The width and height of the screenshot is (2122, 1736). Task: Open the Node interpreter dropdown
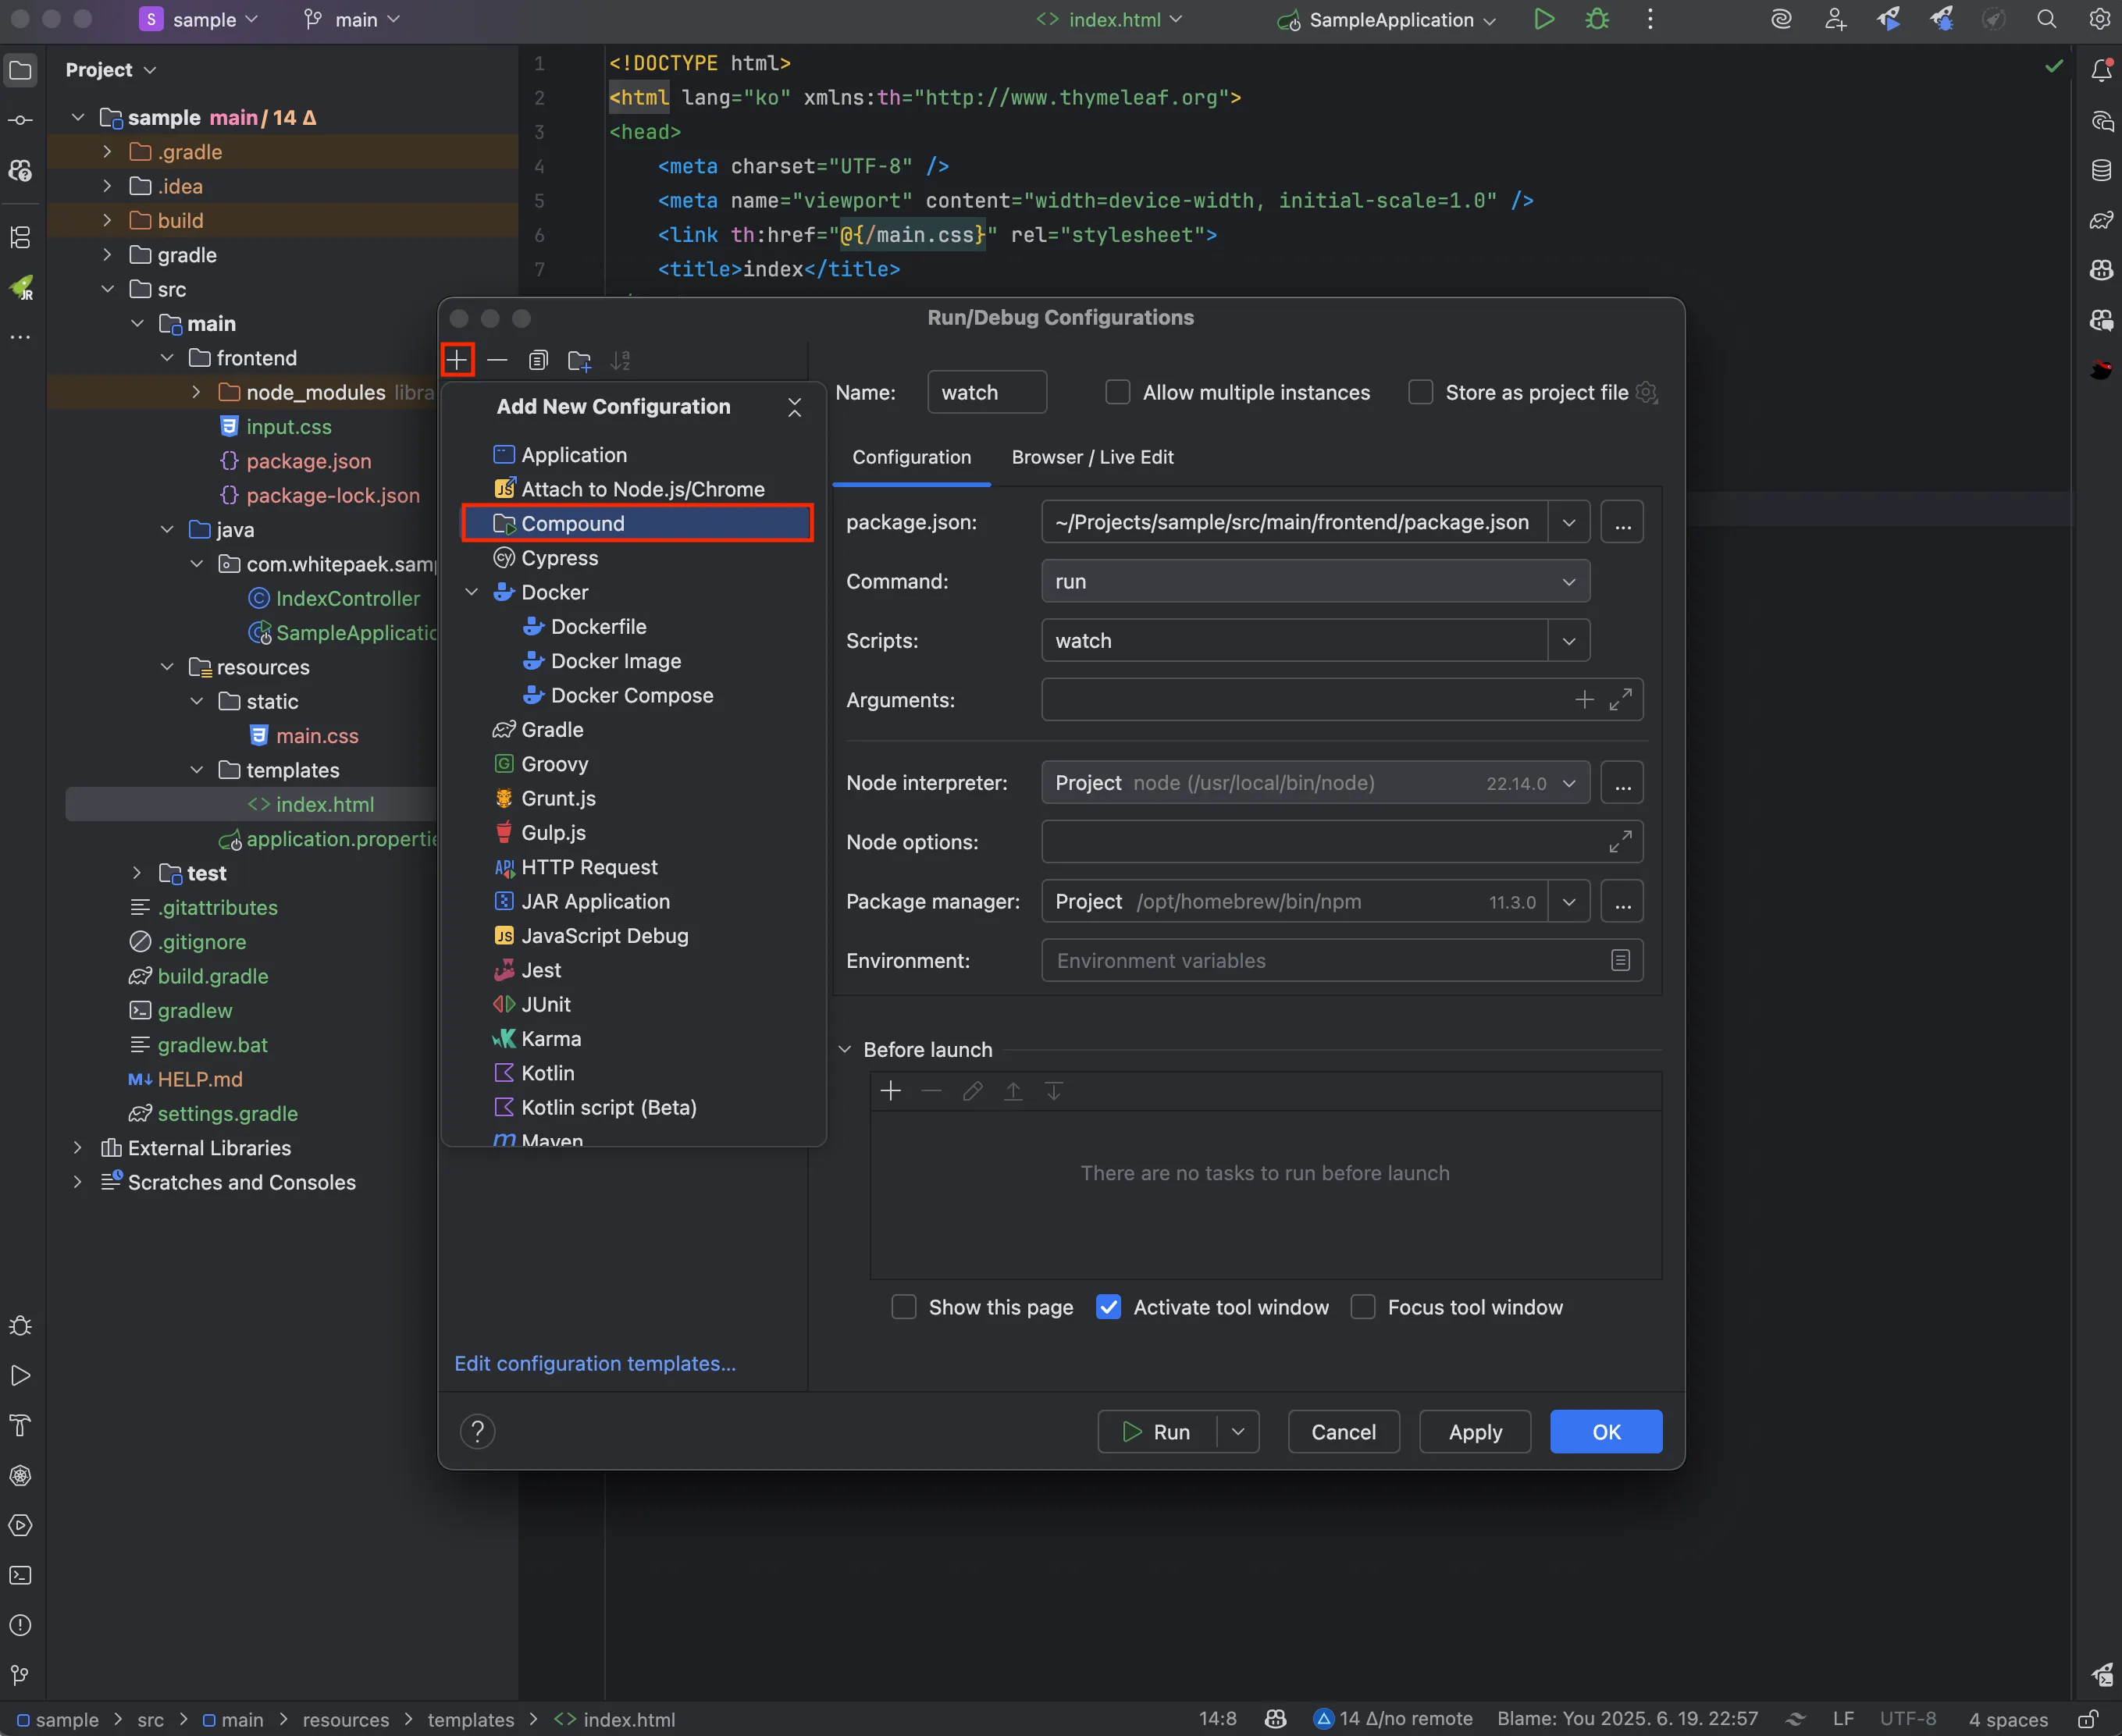coord(1315,783)
